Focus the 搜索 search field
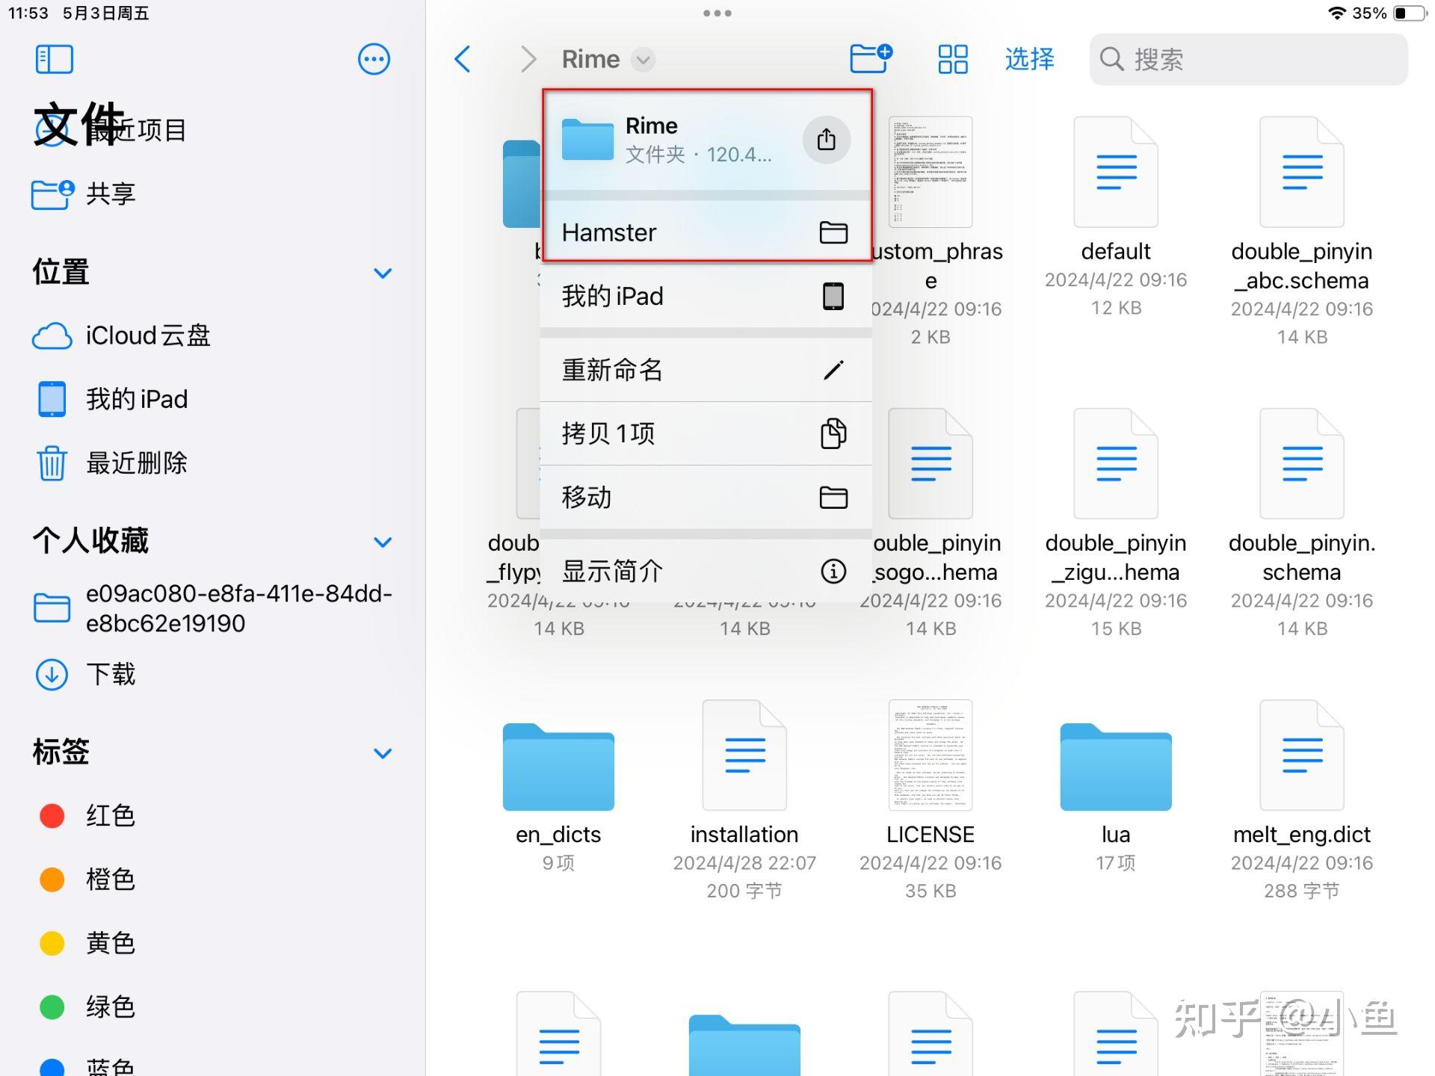1435x1076 pixels. 1248,59
